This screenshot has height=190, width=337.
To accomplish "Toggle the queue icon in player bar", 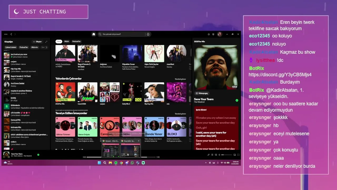I will (x=212, y=155).
